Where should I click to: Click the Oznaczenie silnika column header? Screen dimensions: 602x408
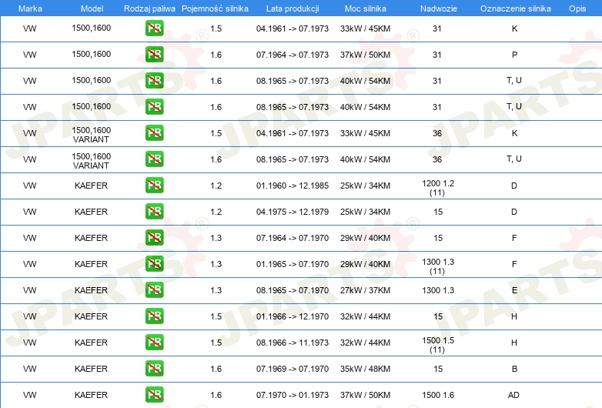pyautogui.click(x=514, y=8)
